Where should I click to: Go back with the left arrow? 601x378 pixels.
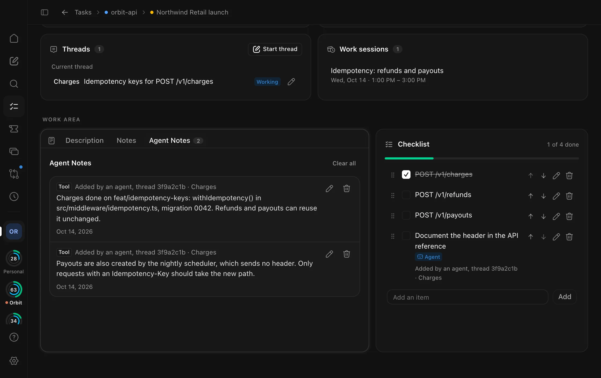(x=65, y=12)
